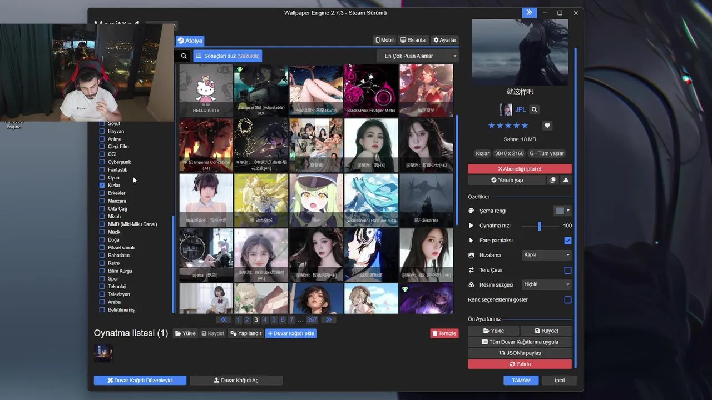The height and width of the screenshot is (400, 712).
Task: Click Tüm Duvar Kağıtlarına uygula button
Action: coord(520,342)
